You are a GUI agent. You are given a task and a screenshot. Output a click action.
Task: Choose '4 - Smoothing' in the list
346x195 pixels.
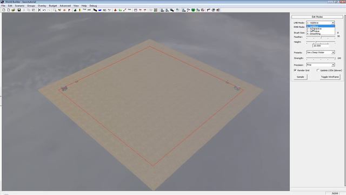[x=321, y=34]
